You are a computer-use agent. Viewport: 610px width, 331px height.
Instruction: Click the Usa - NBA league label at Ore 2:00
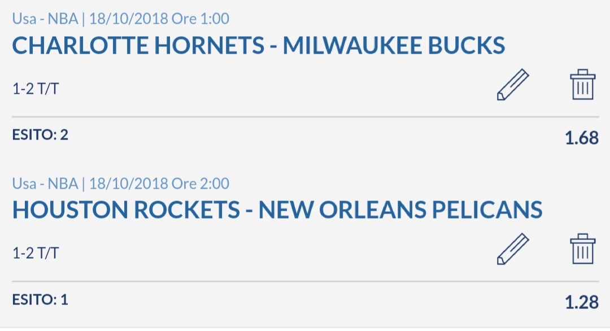coord(45,183)
